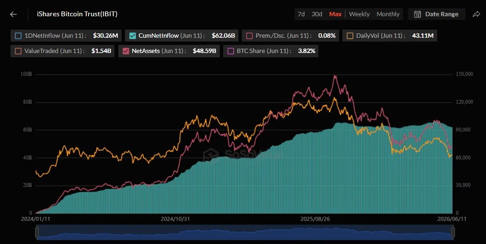The height and width of the screenshot is (244, 486).
Task: Click the calendar icon beside Date Range
Action: (x=418, y=14)
